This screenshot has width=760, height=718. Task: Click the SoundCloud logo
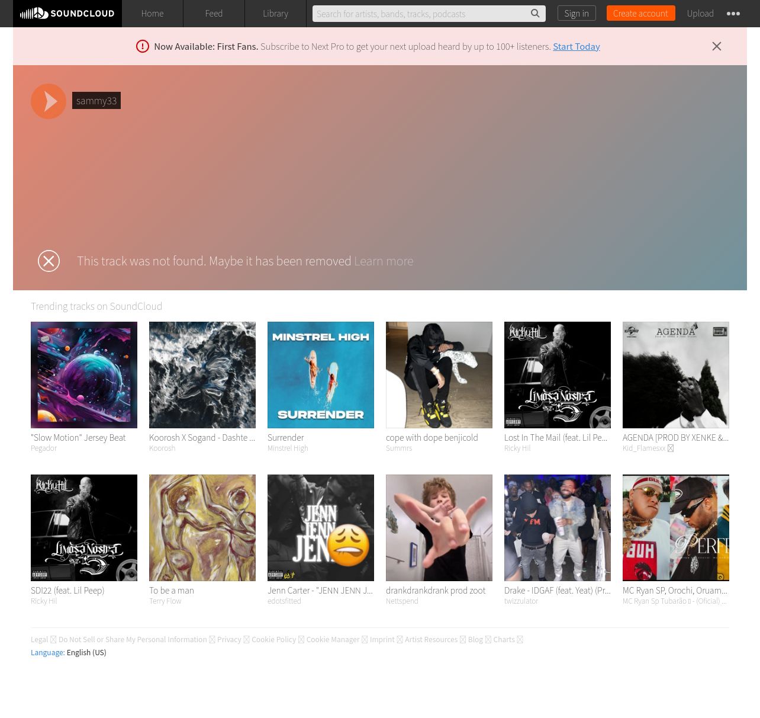click(x=67, y=13)
